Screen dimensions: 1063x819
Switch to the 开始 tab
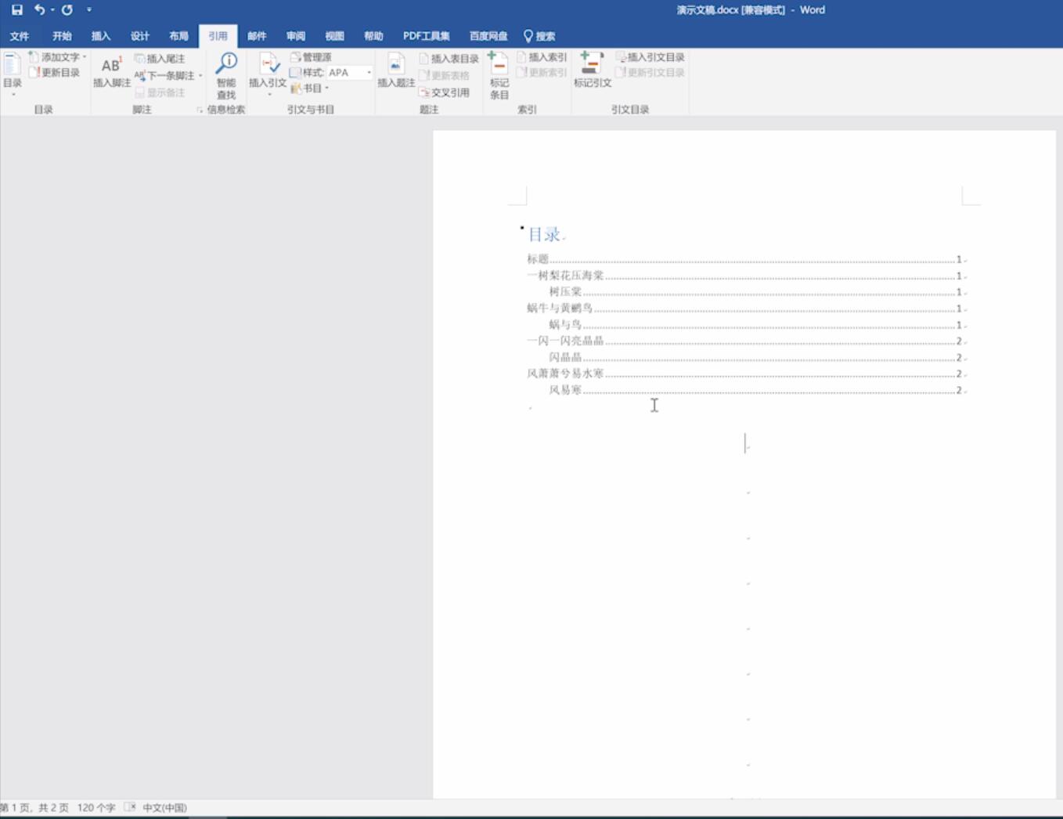tap(62, 36)
